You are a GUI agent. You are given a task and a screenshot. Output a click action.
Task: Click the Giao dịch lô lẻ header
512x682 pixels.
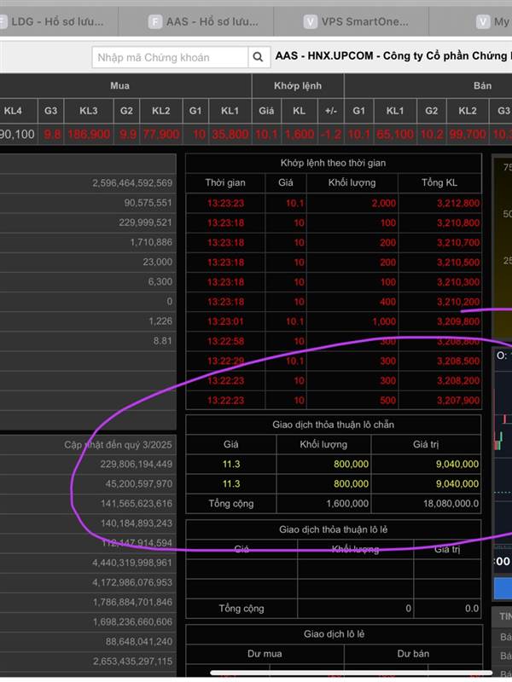pos(334,634)
